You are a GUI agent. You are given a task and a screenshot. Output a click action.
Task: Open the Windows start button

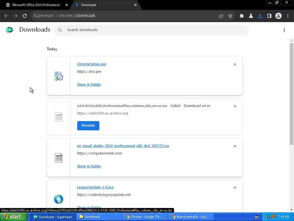click(x=13, y=217)
